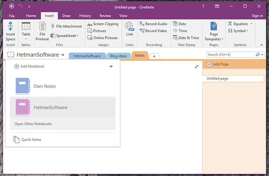Select the Notes section tab
This screenshot has width=269, height=176.
pos(140,56)
